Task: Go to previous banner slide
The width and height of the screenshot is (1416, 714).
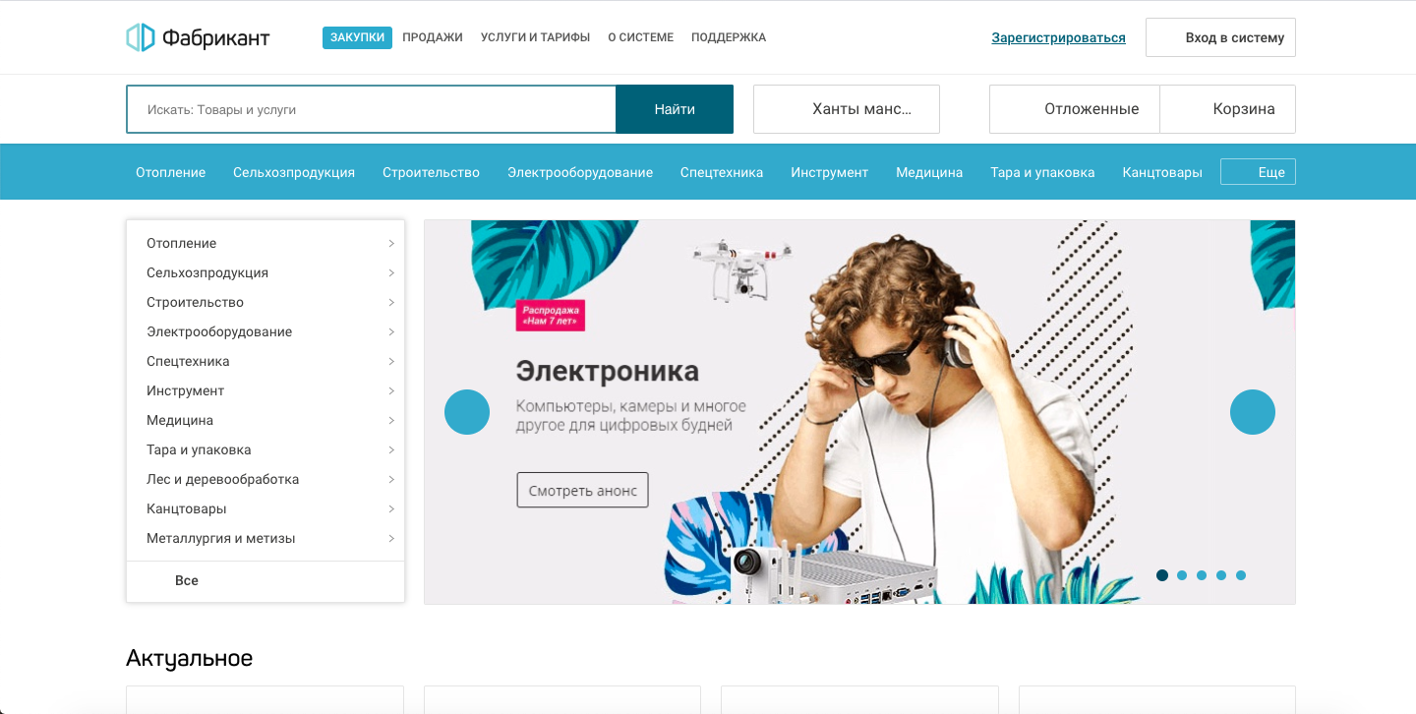Action: 467,412
